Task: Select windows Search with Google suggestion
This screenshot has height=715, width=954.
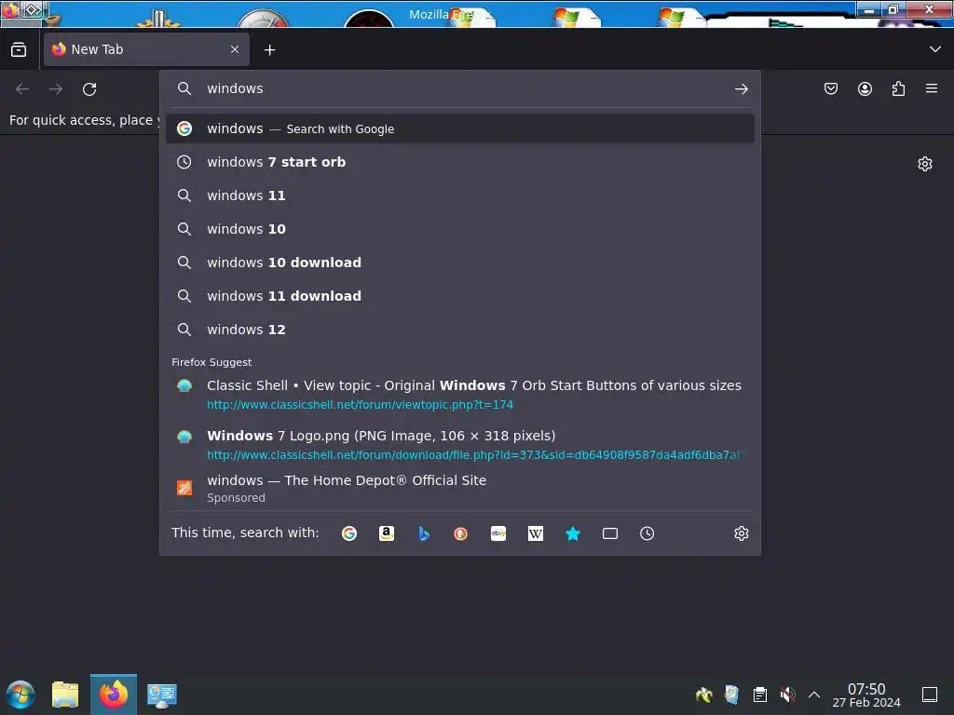Action: [460, 128]
